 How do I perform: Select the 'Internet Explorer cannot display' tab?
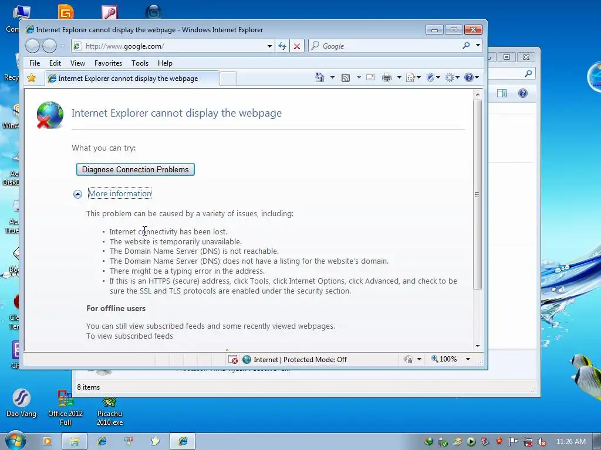pos(132,79)
